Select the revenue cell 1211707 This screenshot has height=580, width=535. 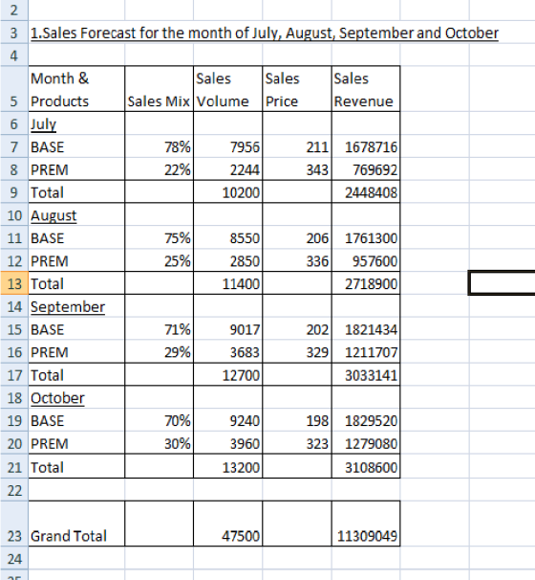click(x=366, y=352)
